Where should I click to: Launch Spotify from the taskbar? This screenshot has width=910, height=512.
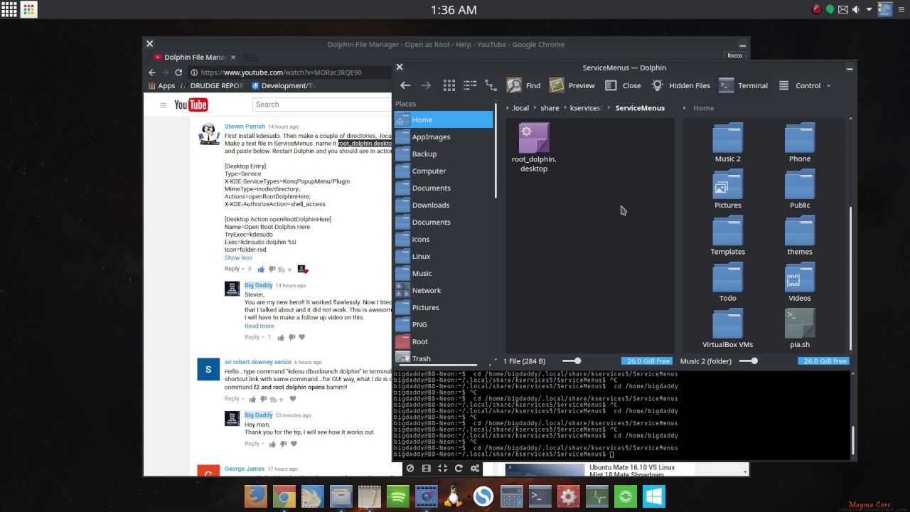(397, 496)
